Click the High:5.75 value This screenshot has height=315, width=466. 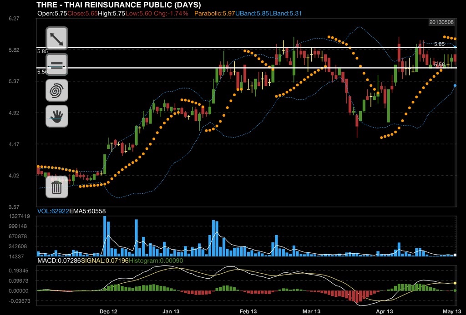[111, 13]
